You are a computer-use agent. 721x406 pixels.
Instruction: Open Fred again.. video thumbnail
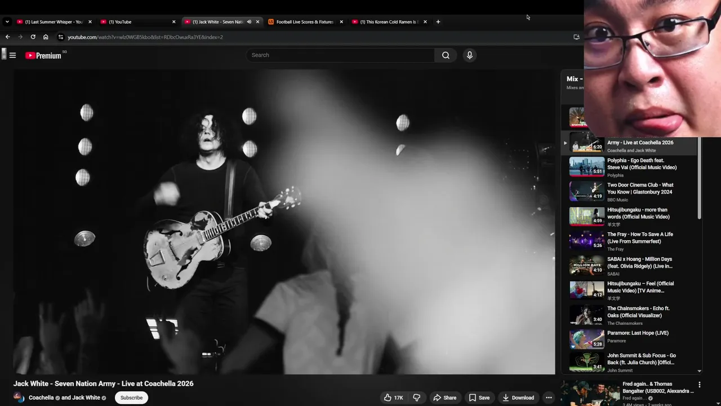[590, 394]
